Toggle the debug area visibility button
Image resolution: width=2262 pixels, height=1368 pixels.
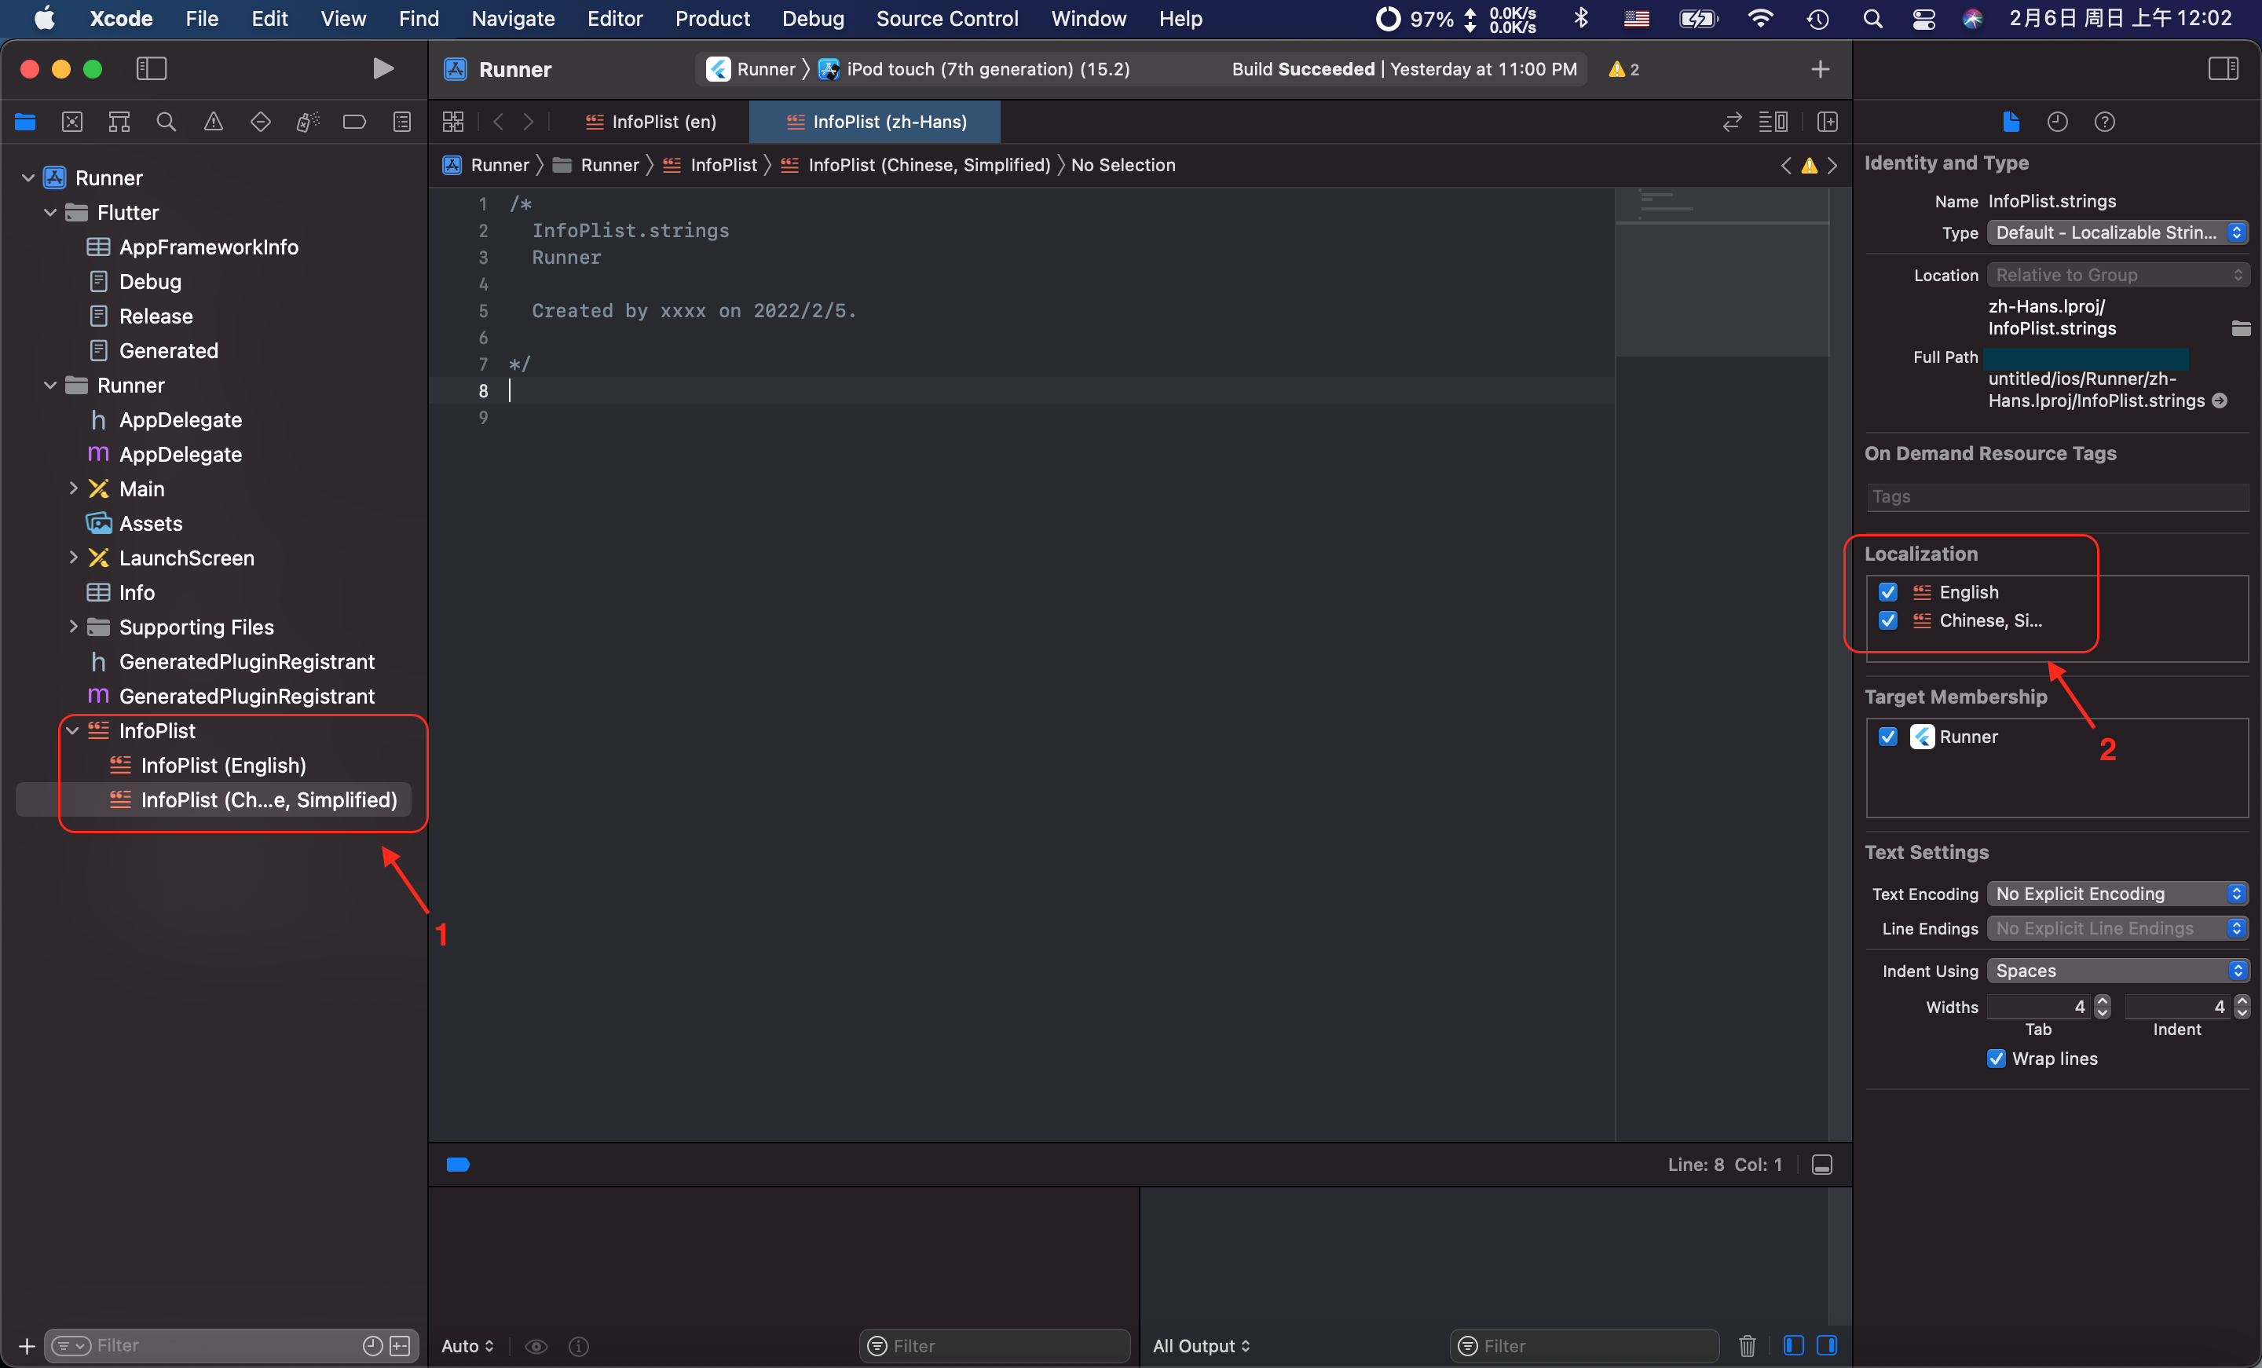tap(1822, 1164)
